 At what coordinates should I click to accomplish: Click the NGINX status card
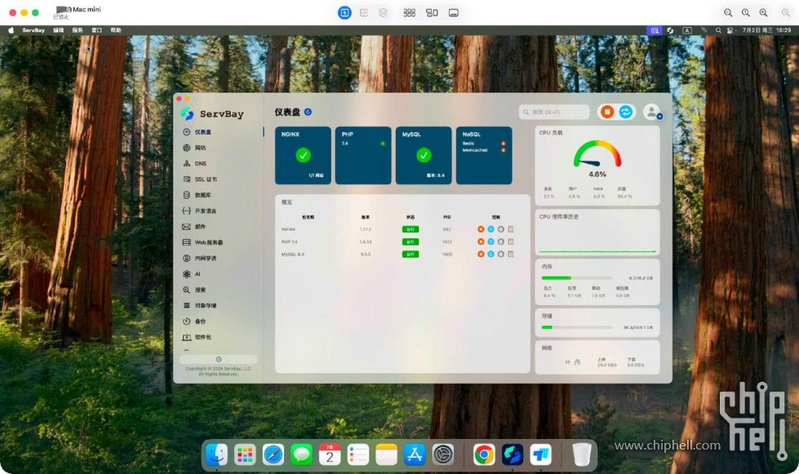click(x=303, y=155)
